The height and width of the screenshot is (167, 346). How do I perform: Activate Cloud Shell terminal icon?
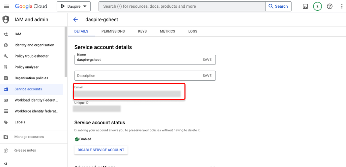point(305,6)
